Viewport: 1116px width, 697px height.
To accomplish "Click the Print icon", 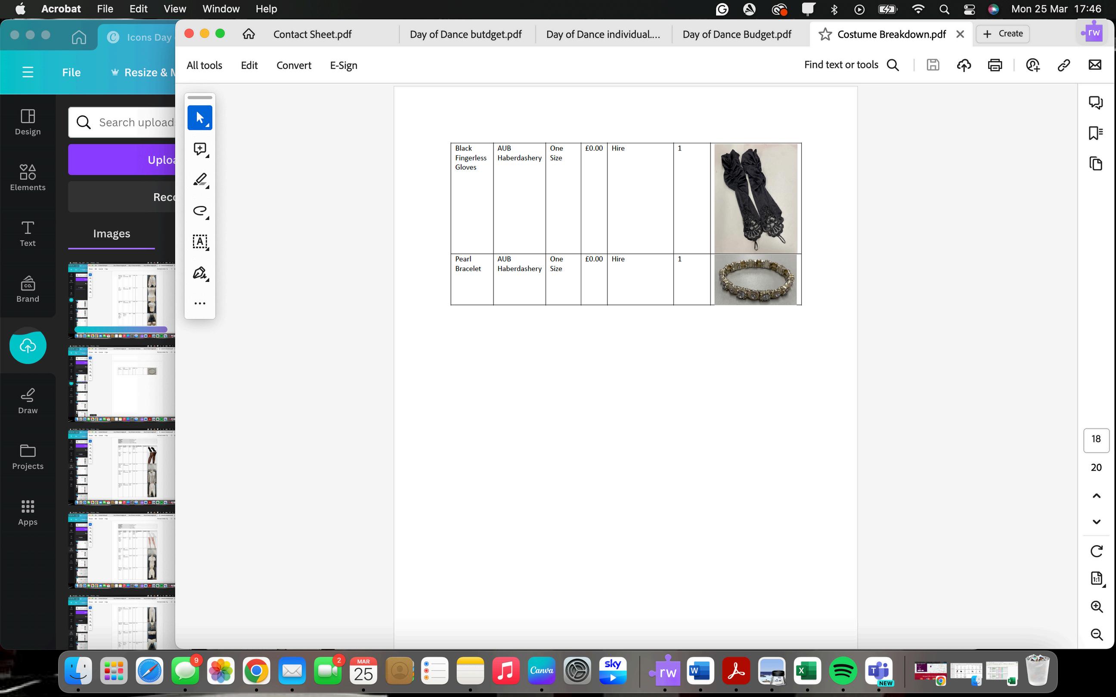I will (x=995, y=65).
